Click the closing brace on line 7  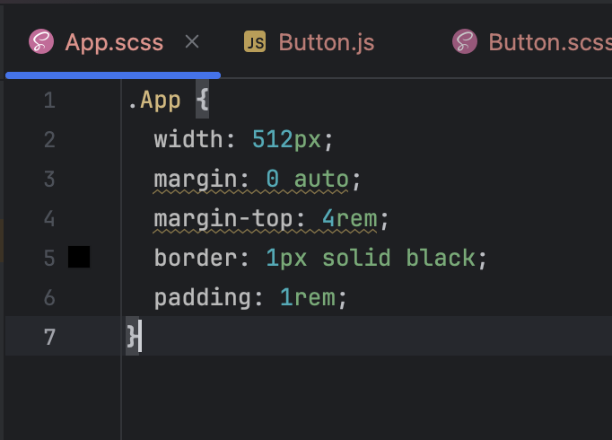[132, 337]
